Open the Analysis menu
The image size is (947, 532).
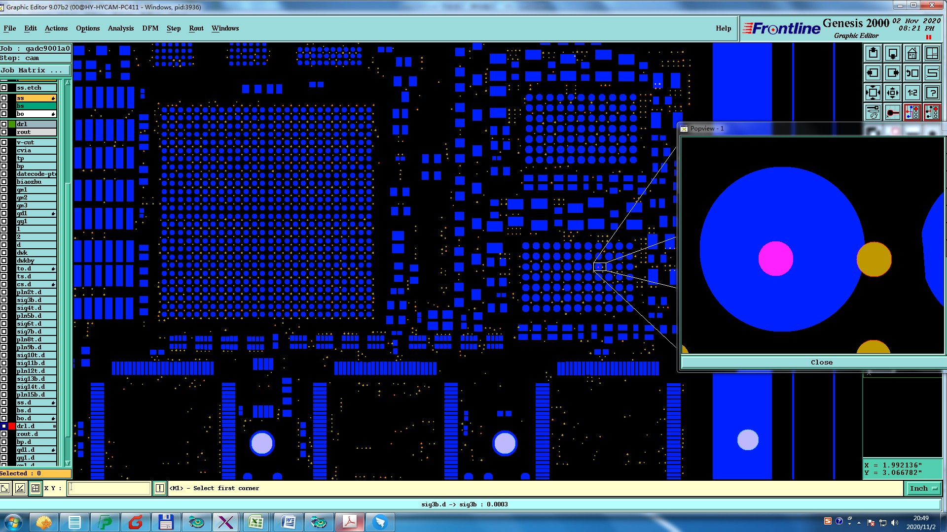(x=120, y=28)
